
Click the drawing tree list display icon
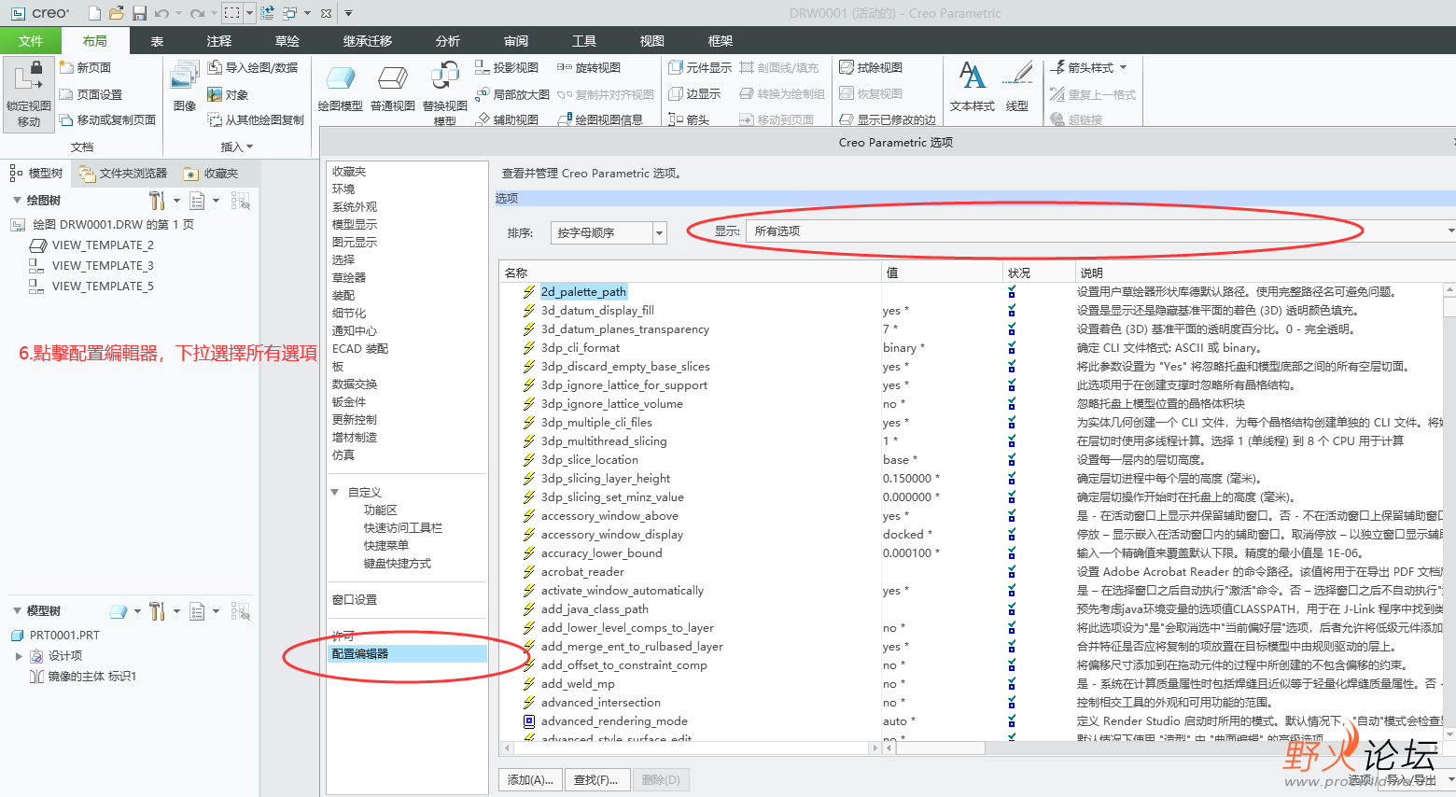197,201
